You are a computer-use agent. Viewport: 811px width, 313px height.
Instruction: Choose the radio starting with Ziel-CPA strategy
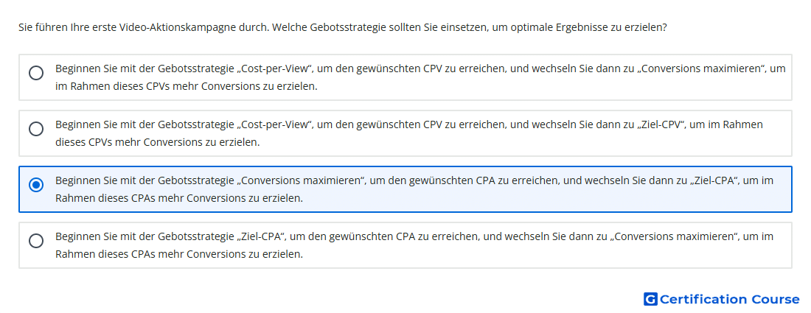pyautogui.click(x=36, y=241)
